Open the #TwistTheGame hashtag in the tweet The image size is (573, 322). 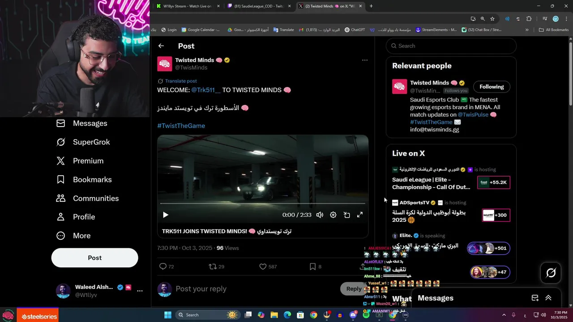tap(181, 126)
